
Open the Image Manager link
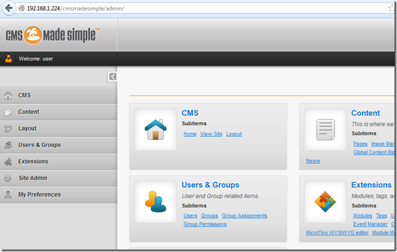point(383,144)
